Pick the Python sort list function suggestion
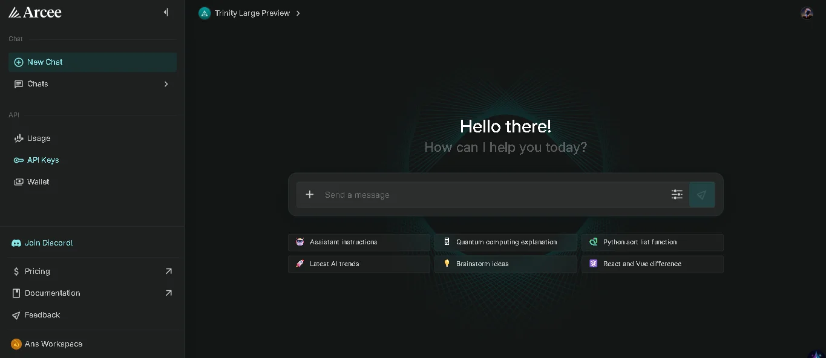826x358 pixels. [x=652, y=242]
